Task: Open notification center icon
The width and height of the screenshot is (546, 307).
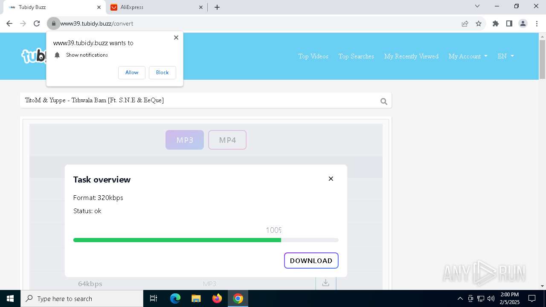Action: (532, 298)
